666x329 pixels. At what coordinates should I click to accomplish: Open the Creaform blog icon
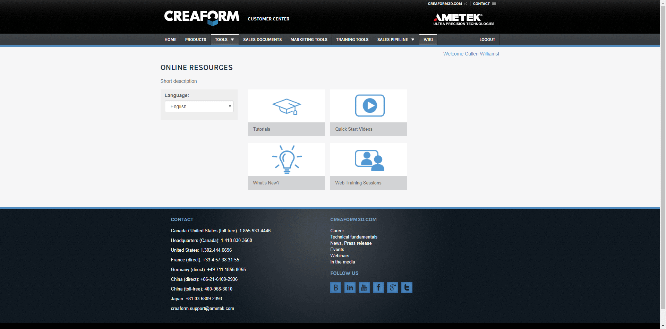(336, 287)
